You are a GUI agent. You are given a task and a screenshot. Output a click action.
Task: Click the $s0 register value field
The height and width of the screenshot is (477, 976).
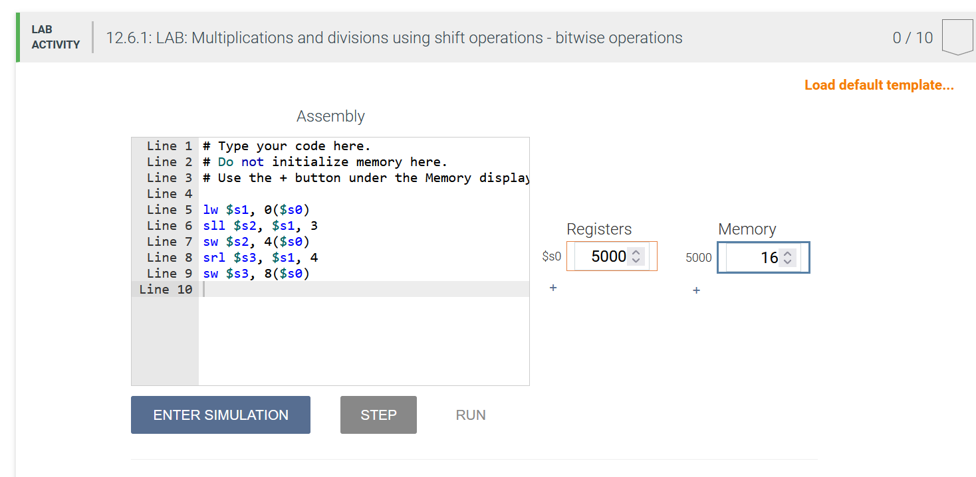[x=612, y=256]
